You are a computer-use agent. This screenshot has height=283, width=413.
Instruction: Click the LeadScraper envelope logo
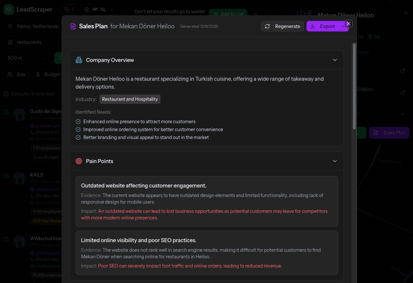pos(9,10)
